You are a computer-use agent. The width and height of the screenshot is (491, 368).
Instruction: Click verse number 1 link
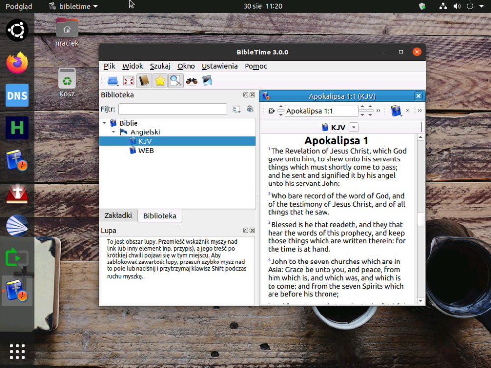point(269,149)
